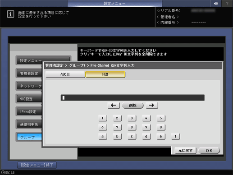Click the clock icon in status bar

coord(3,172)
